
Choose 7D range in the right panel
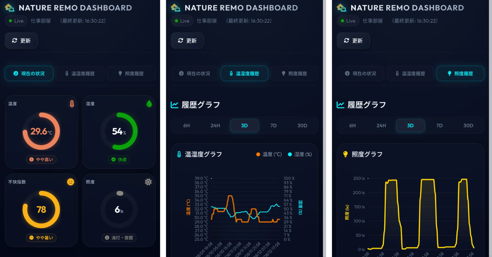coord(439,126)
